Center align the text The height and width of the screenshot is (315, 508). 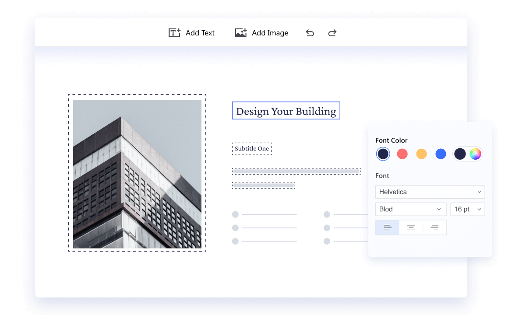click(x=411, y=227)
